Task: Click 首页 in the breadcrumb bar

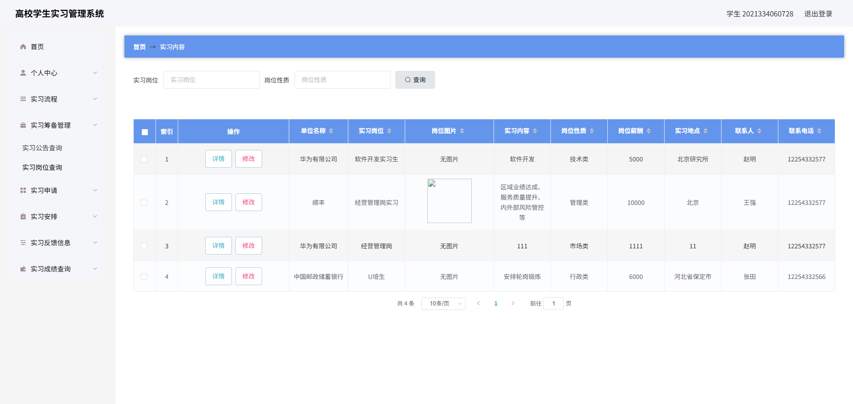Action: tap(140, 47)
